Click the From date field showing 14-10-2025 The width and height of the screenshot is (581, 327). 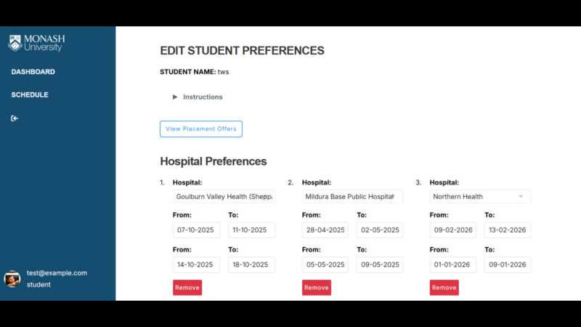click(196, 265)
